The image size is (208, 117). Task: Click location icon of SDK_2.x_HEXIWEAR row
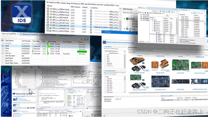(x=91, y=19)
